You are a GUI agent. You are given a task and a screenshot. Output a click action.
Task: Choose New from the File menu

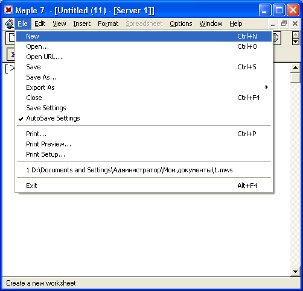[x=144, y=36]
